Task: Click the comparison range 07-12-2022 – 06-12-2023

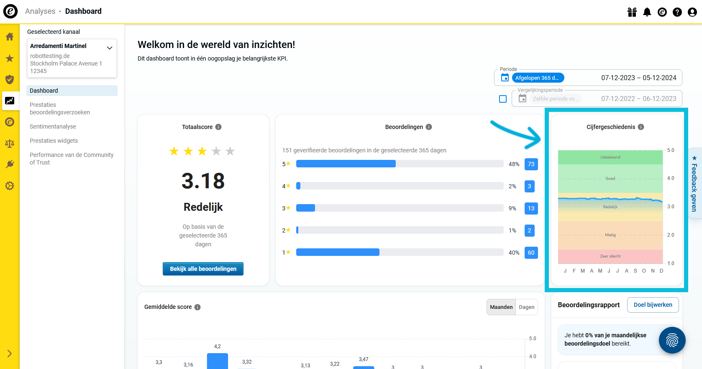Action: pyautogui.click(x=639, y=99)
